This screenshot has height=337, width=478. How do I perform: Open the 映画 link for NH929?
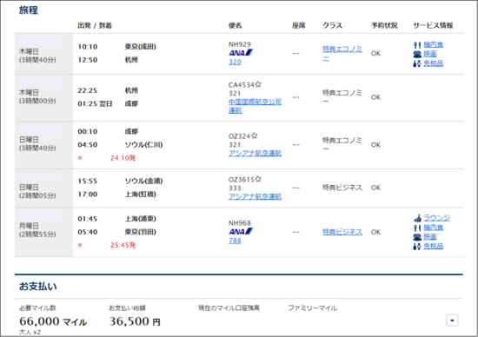430,54
